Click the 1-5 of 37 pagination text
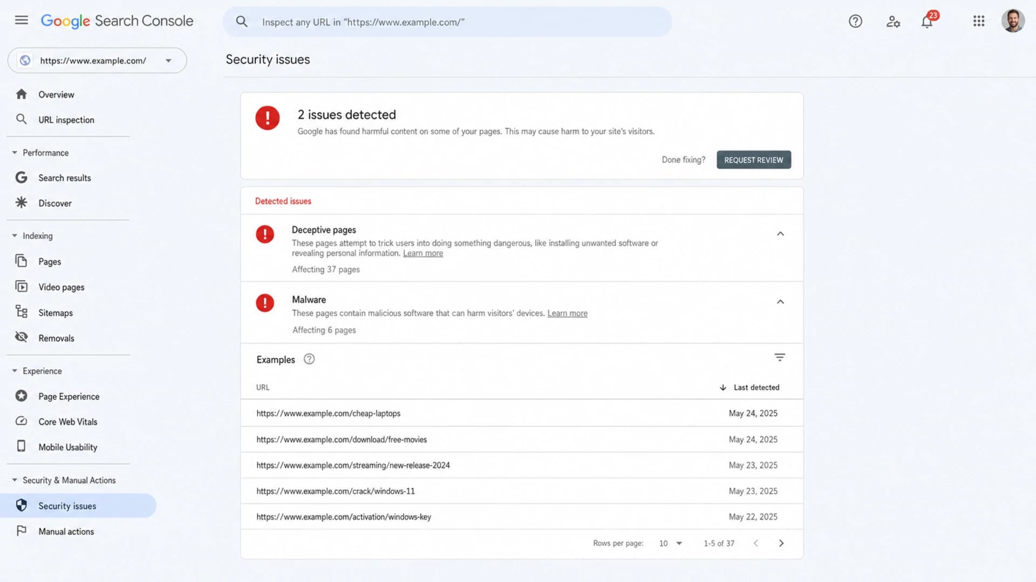The height and width of the screenshot is (582, 1036). click(719, 543)
